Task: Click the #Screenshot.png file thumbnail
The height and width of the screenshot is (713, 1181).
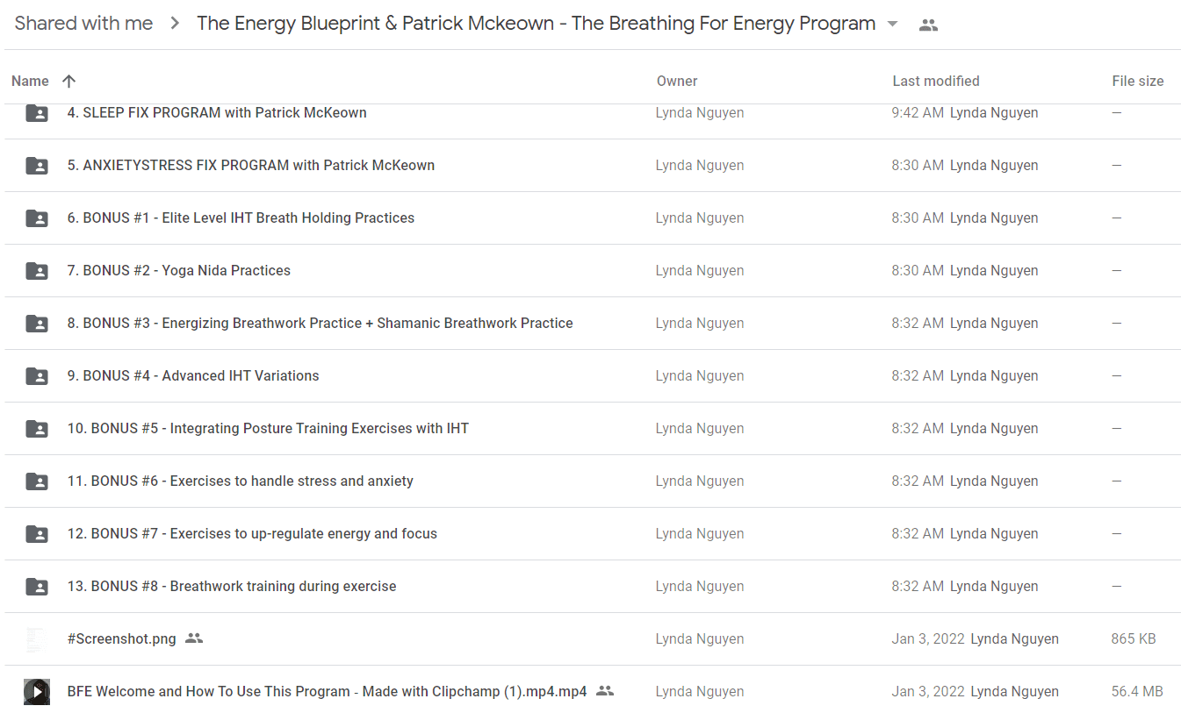Action: pyautogui.click(x=37, y=638)
